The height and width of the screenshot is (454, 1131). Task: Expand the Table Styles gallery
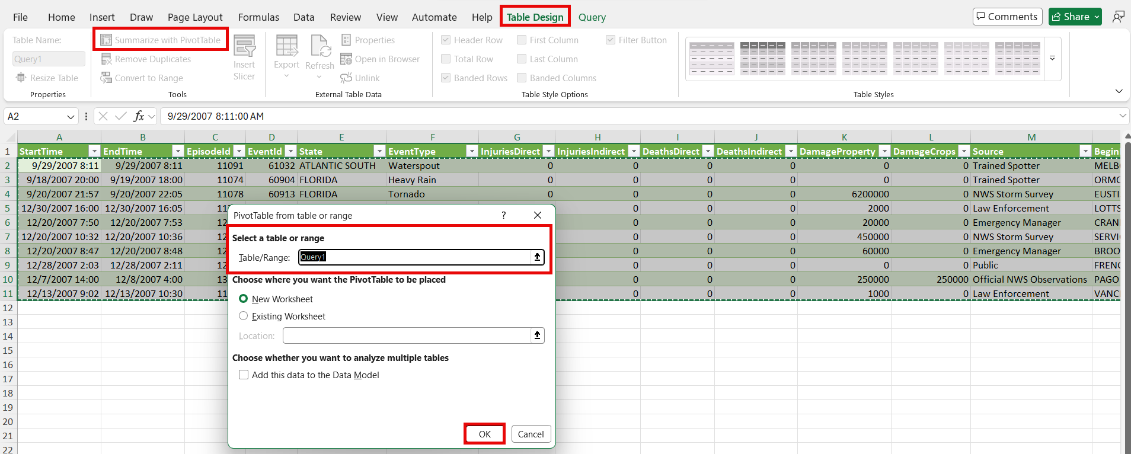click(1053, 58)
